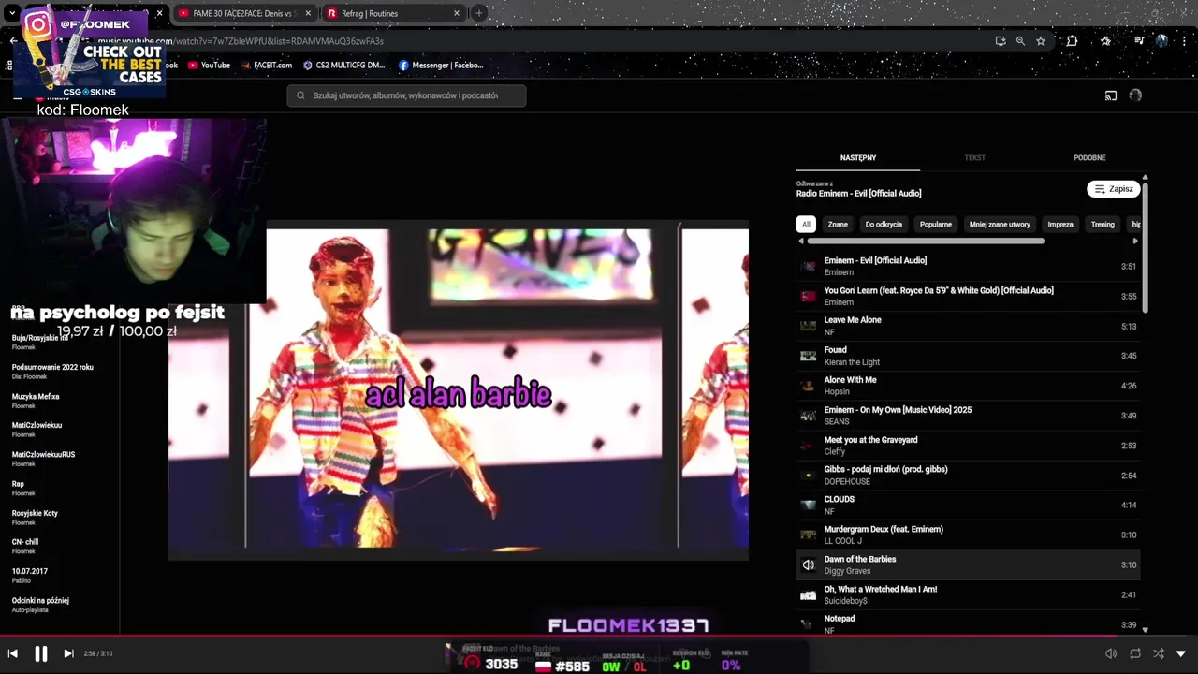Collapse the player page with down arrow
The image size is (1198, 674).
click(x=1181, y=653)
